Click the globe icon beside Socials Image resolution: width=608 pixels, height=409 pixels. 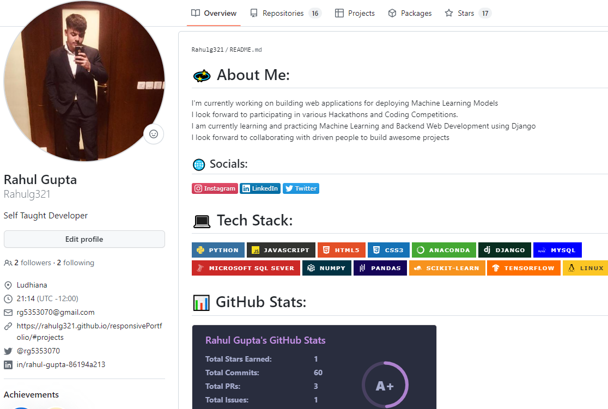[x=199, y=165]
